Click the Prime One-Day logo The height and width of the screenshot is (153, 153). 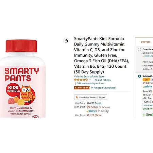point(98,111)
